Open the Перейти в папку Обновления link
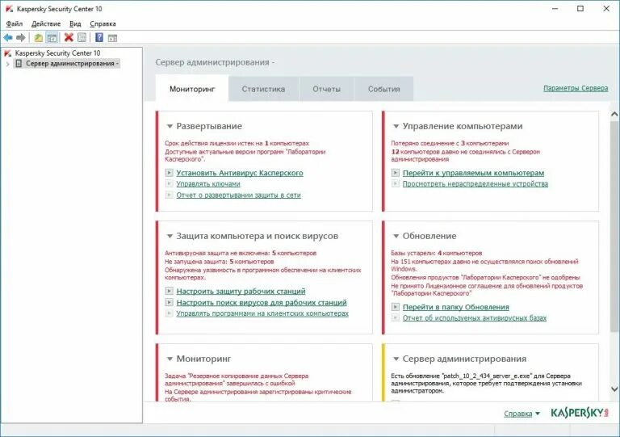This screenshot has height=437, width=620. pyautogui.click(x=456, y=307)
